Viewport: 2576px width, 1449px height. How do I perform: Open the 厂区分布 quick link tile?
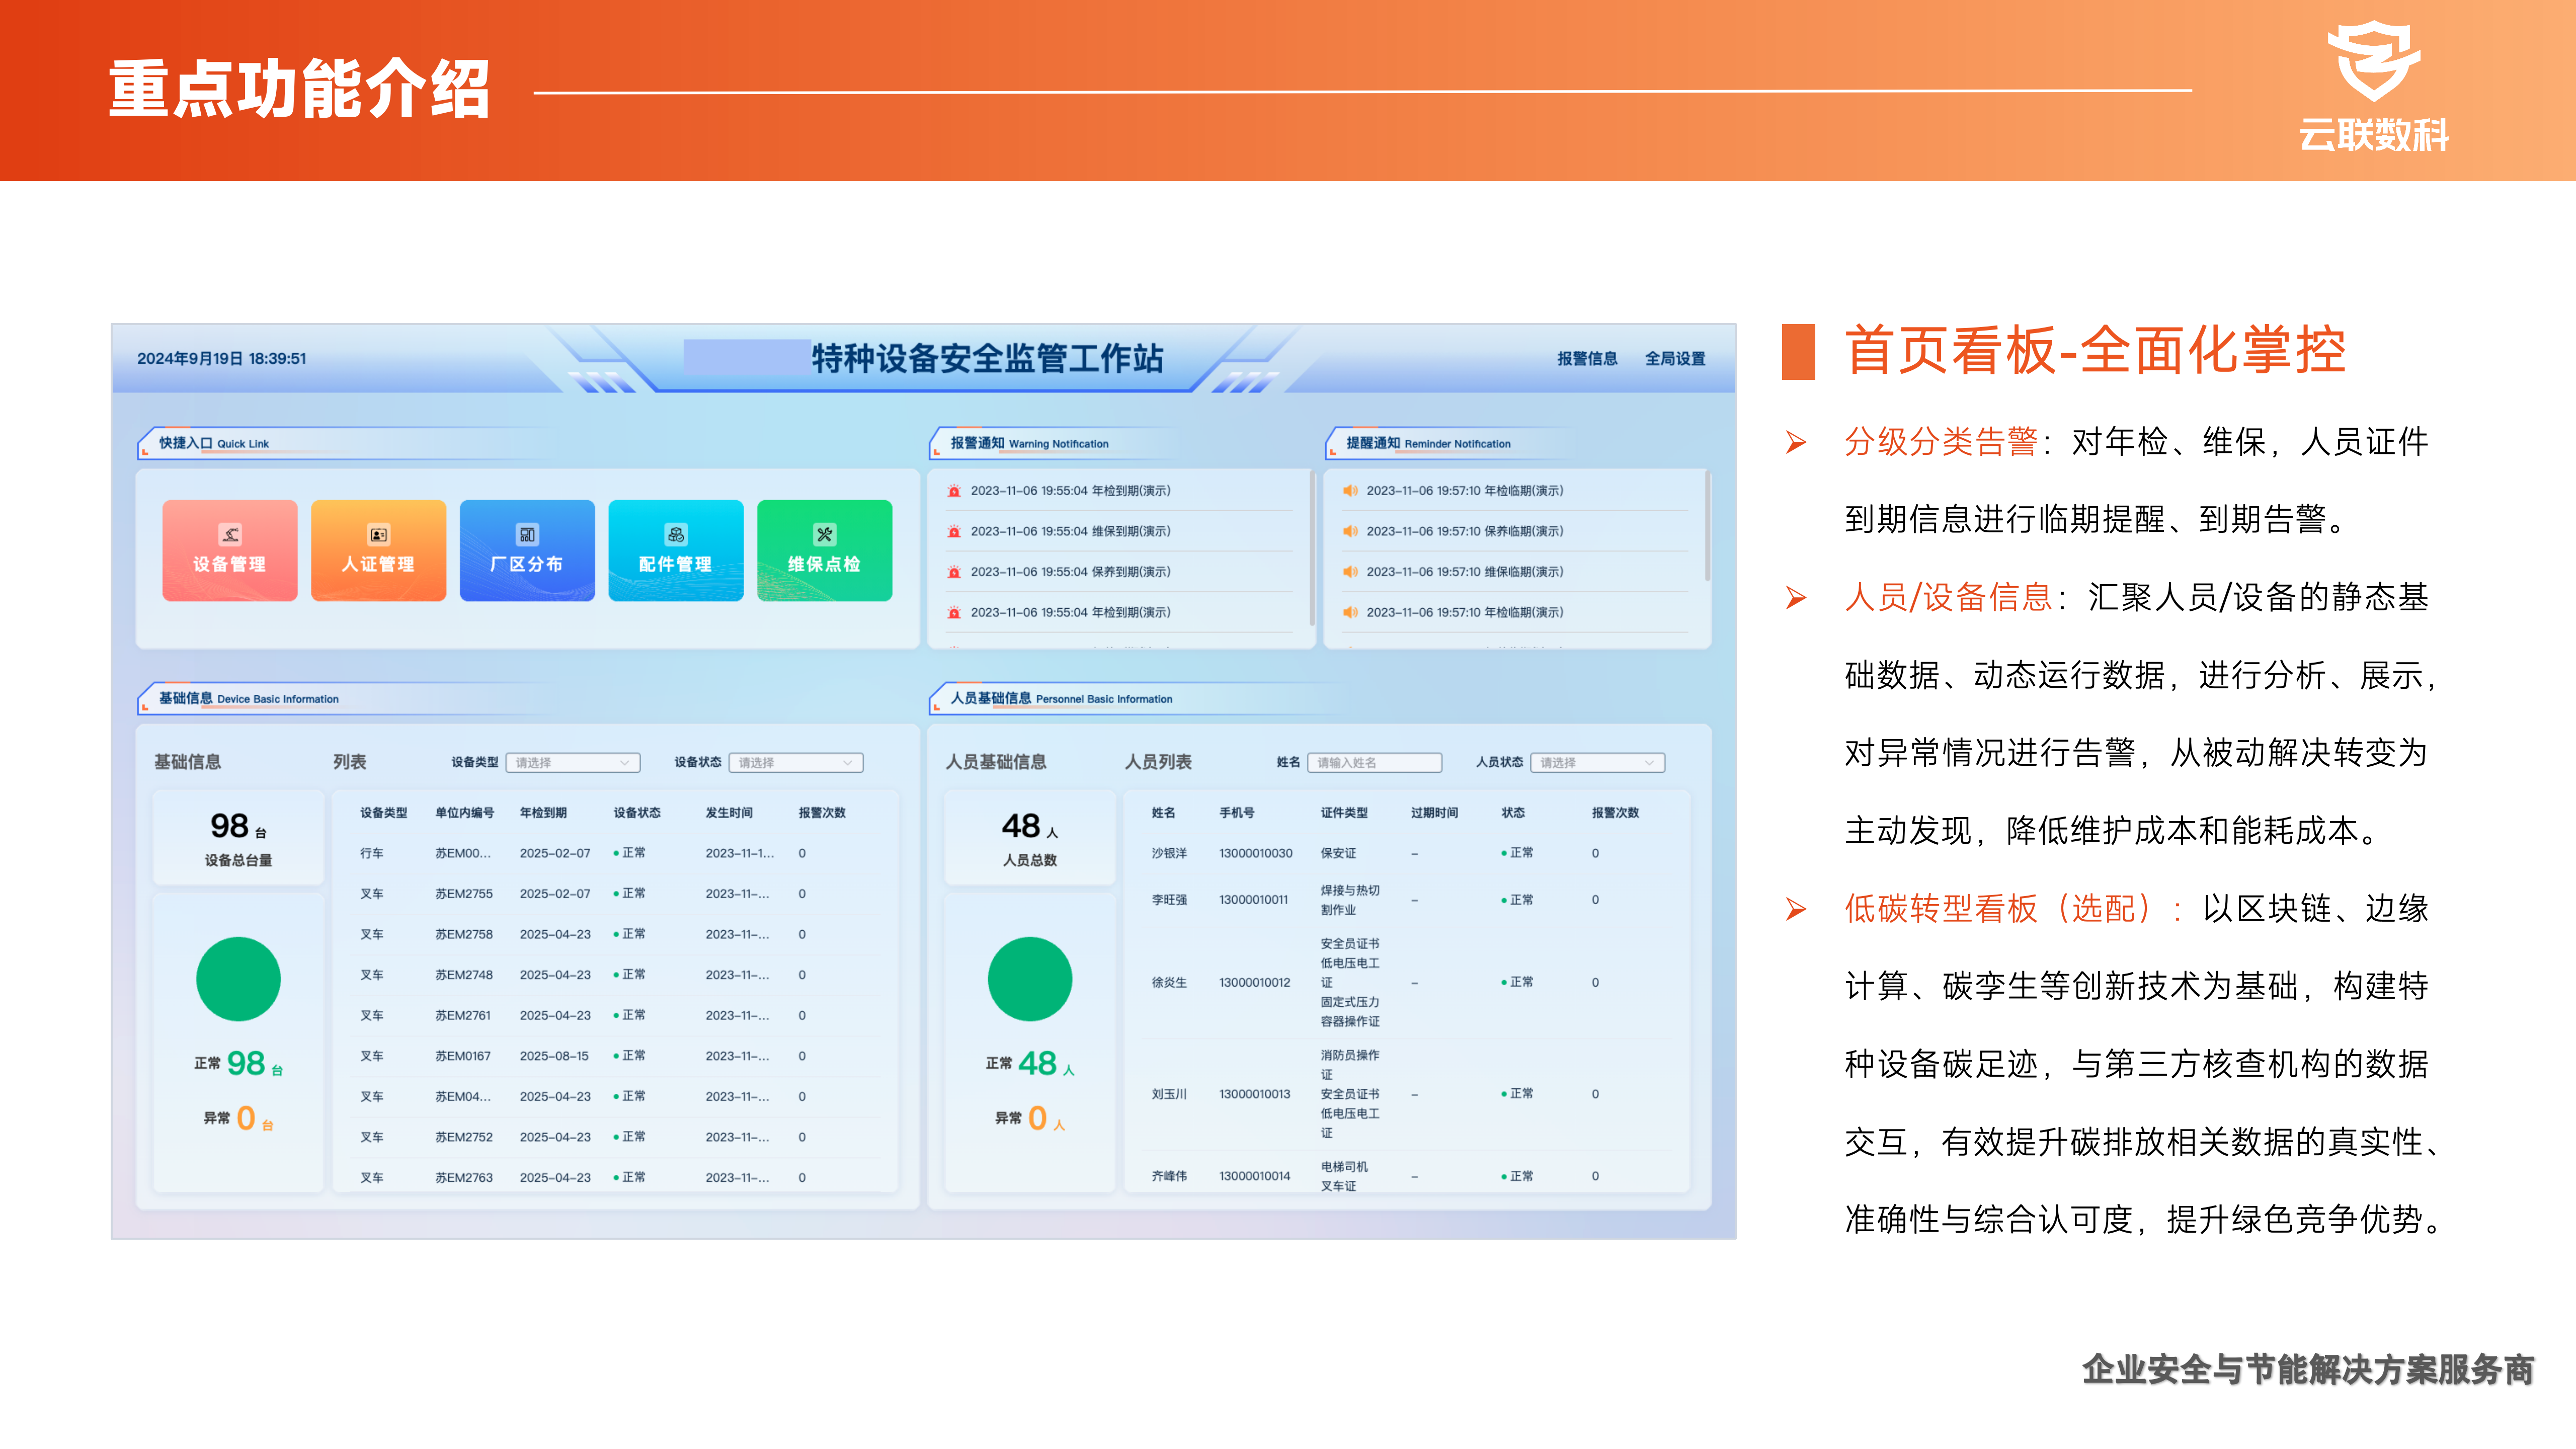point(527,550)
